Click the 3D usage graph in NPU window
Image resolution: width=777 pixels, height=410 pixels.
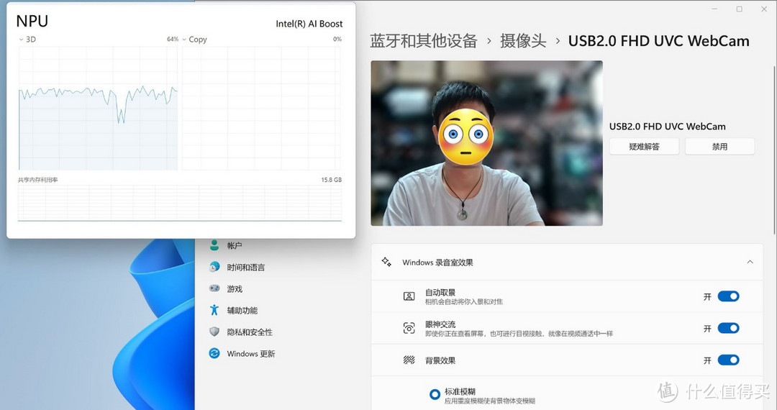[98, 109]
